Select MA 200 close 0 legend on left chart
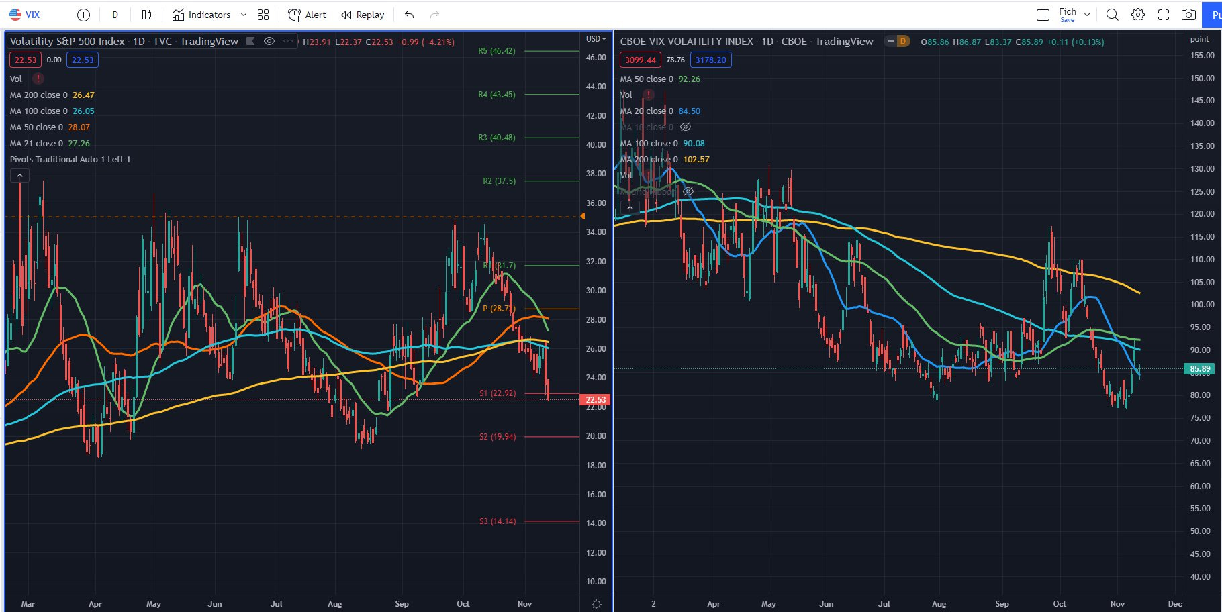The height and width of the screenshot is (612, 1222). click(x=52, y=95)
